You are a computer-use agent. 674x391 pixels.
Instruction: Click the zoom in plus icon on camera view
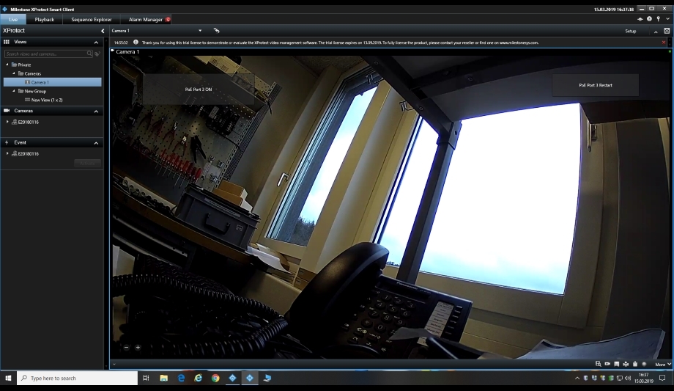138,347
